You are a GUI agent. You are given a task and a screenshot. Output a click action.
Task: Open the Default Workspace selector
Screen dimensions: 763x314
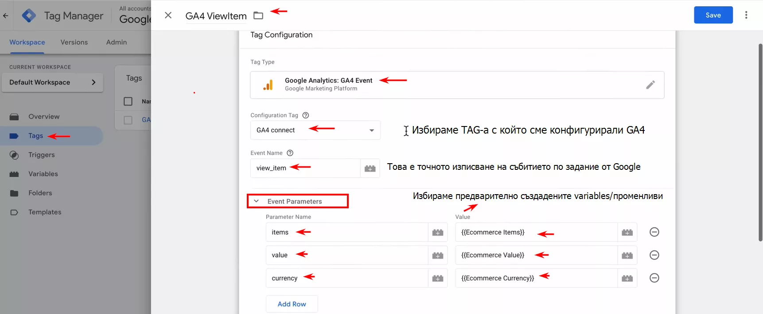(x=52, y=82)
